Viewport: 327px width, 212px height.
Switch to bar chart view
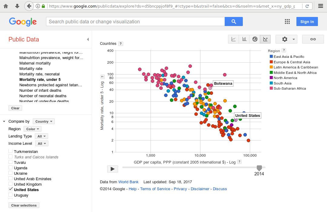tap(244, 39)
